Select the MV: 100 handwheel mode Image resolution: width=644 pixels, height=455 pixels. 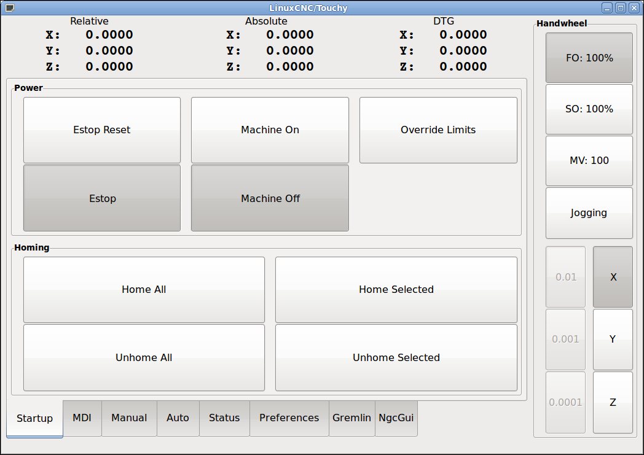pos(589,161)
